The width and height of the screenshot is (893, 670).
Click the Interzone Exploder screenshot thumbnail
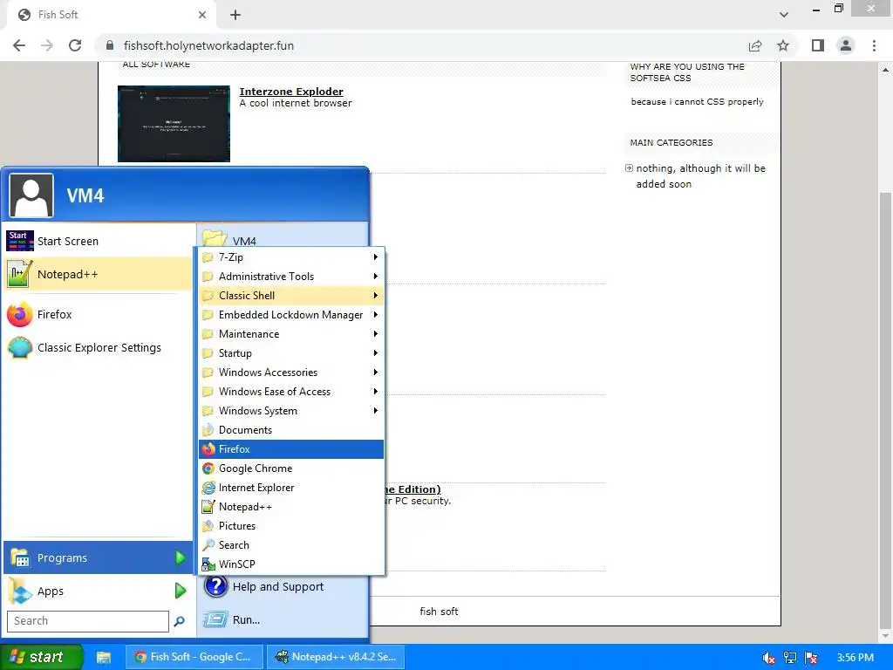coord(174,124)
